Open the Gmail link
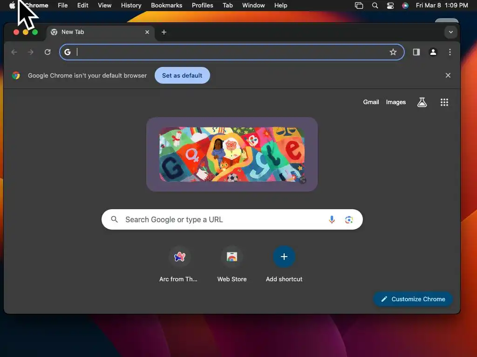The image size is (477, 357). (371, 102)
